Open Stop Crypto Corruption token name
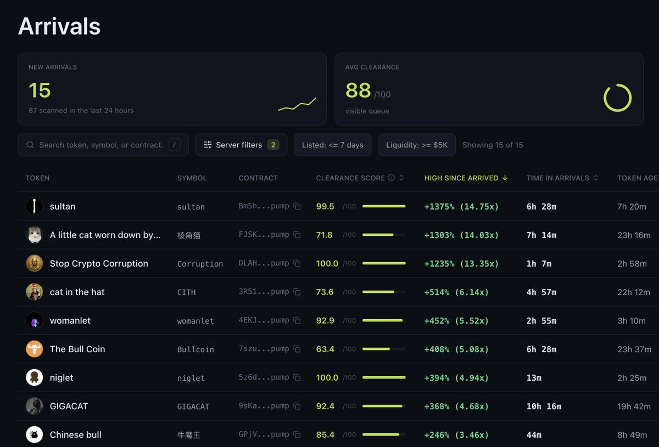Viewport: 659px width, 447px height. tap(99, 263)
